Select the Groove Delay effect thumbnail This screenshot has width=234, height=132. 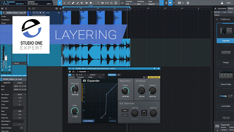226,75
